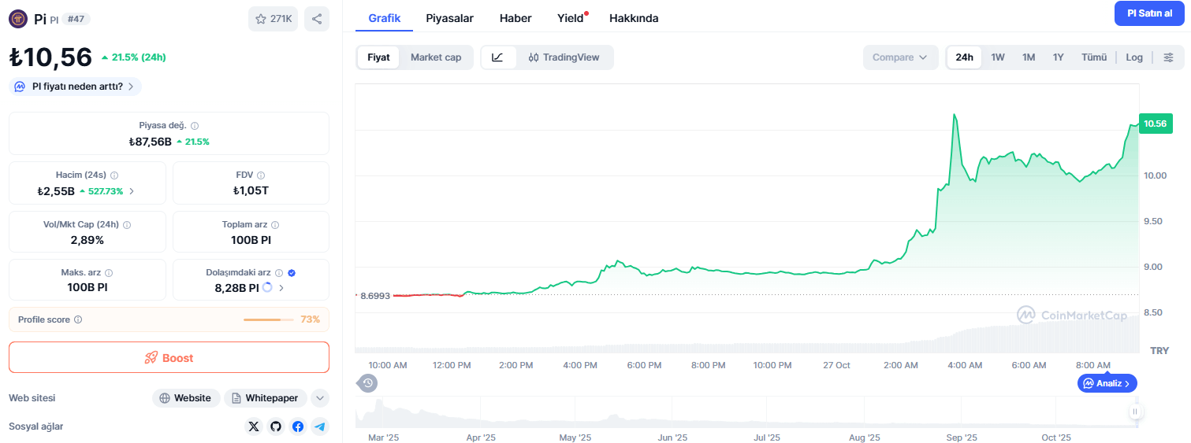
Task: Expand Hacim (24s) details arrow
Action: 132,191
